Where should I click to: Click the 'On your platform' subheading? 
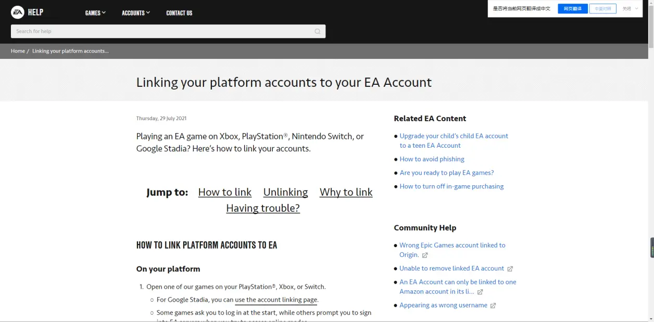click(168, 269)
